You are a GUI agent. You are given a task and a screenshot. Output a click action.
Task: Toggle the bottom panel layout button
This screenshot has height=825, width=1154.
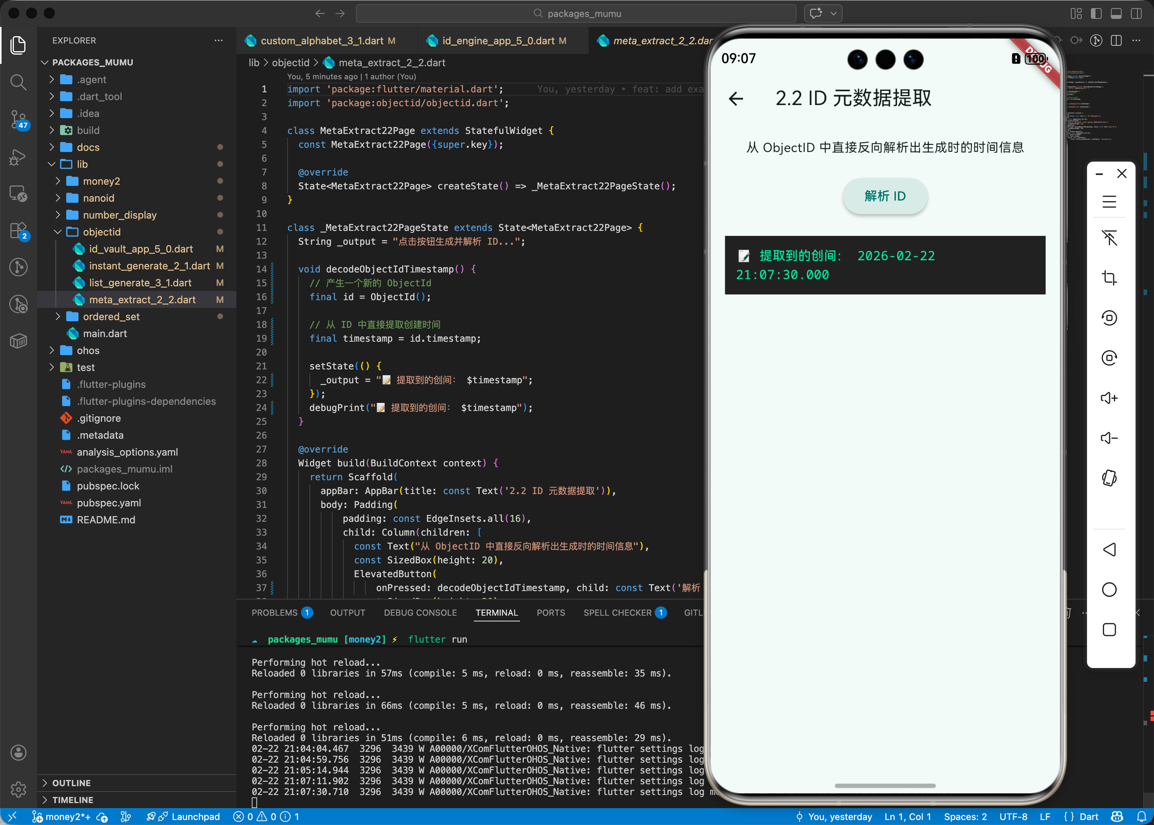point(1116,14)
